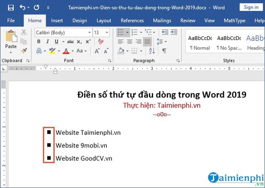Screen dimensions: 265x188
Task: Open the References tab
Action: (x=132, y=21)
